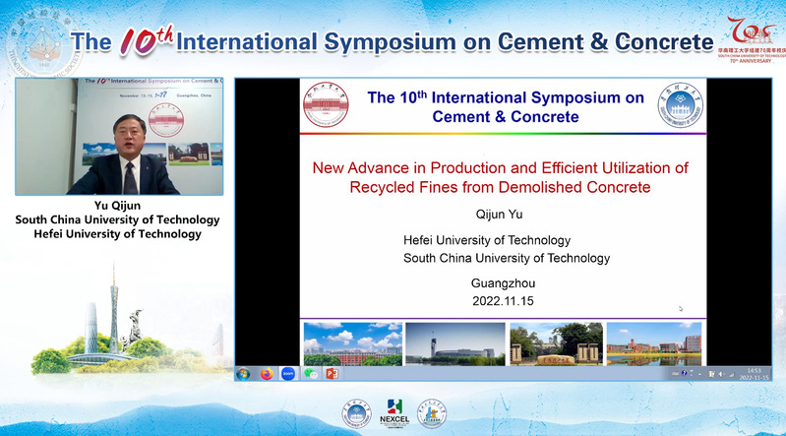
Task: Click the 'Yu Qijun' speaker name caption
Action: click(117, 206)
